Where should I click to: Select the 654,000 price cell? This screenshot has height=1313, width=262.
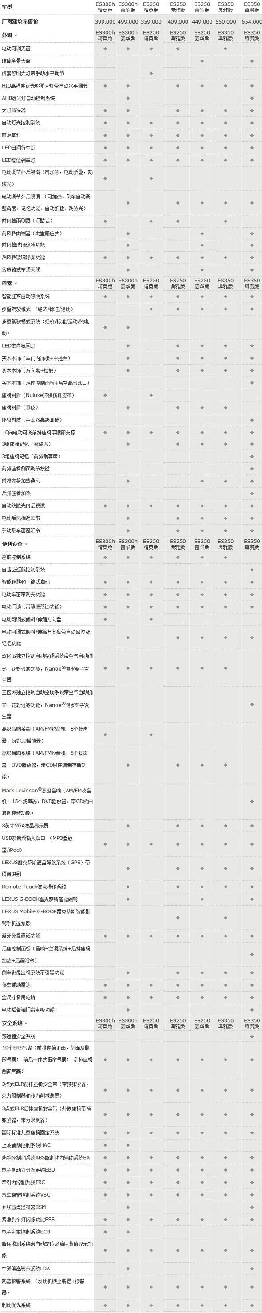[251, 22]
